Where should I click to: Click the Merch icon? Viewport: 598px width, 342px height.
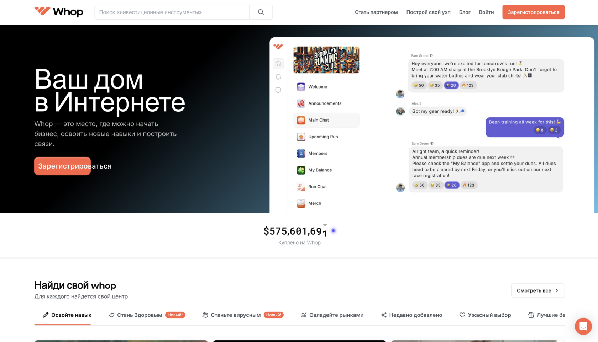pyautogui.click(x=301, y=203)
